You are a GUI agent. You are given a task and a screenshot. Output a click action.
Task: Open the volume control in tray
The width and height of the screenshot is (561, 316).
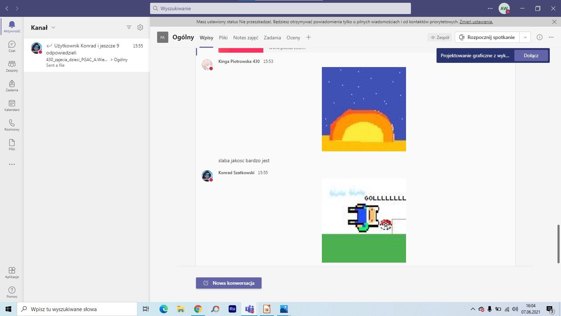[x=515, y=309]
